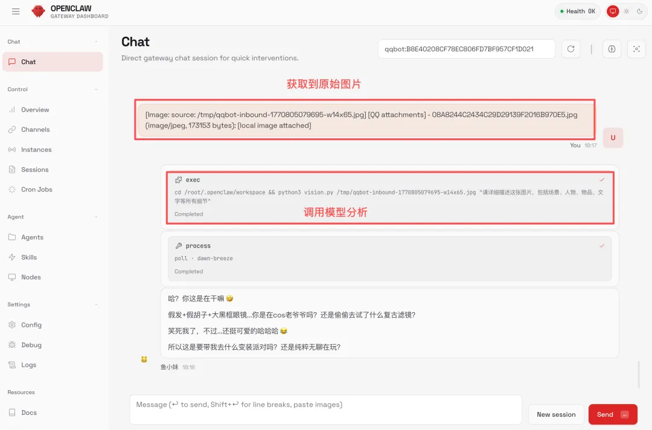Open the Cron Jobs page
Image resolution: width=652 pixels, height=430 pixels.
53,189
